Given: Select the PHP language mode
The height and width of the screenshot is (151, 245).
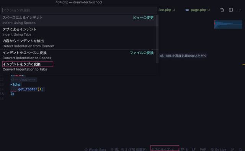Looking at the screenshot, I should tap(203, 149).
